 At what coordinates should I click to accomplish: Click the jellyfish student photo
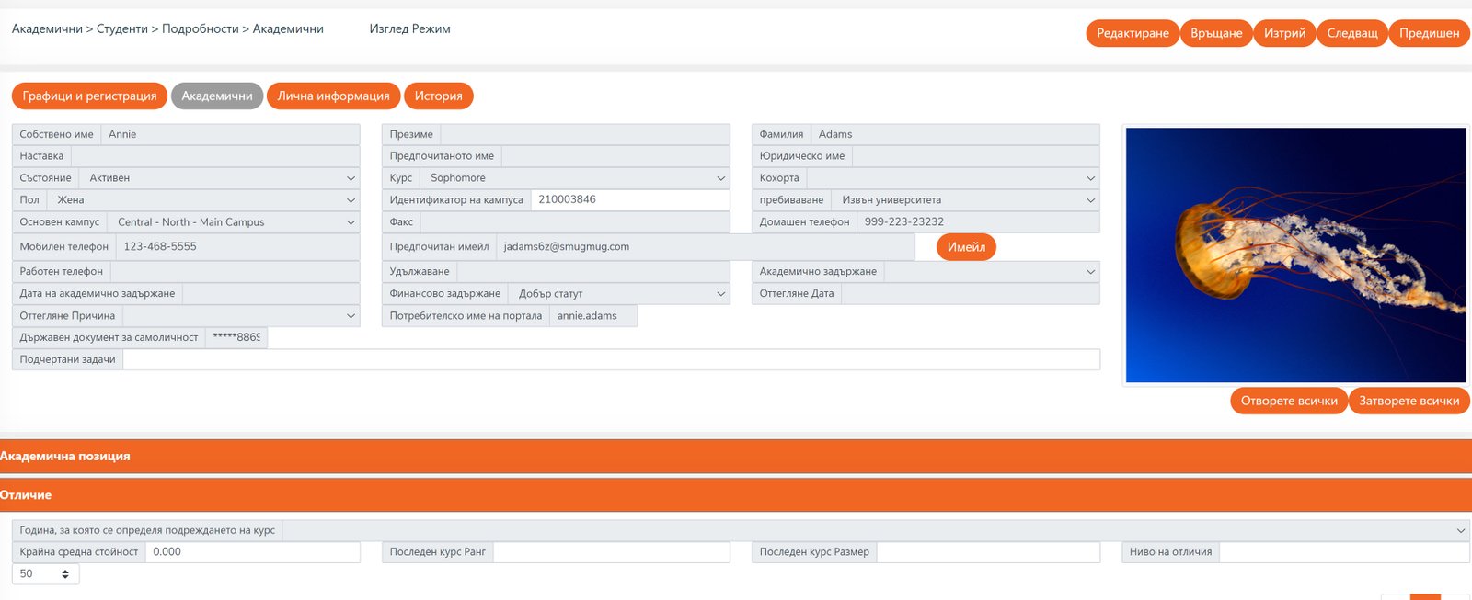[1295, 255]
